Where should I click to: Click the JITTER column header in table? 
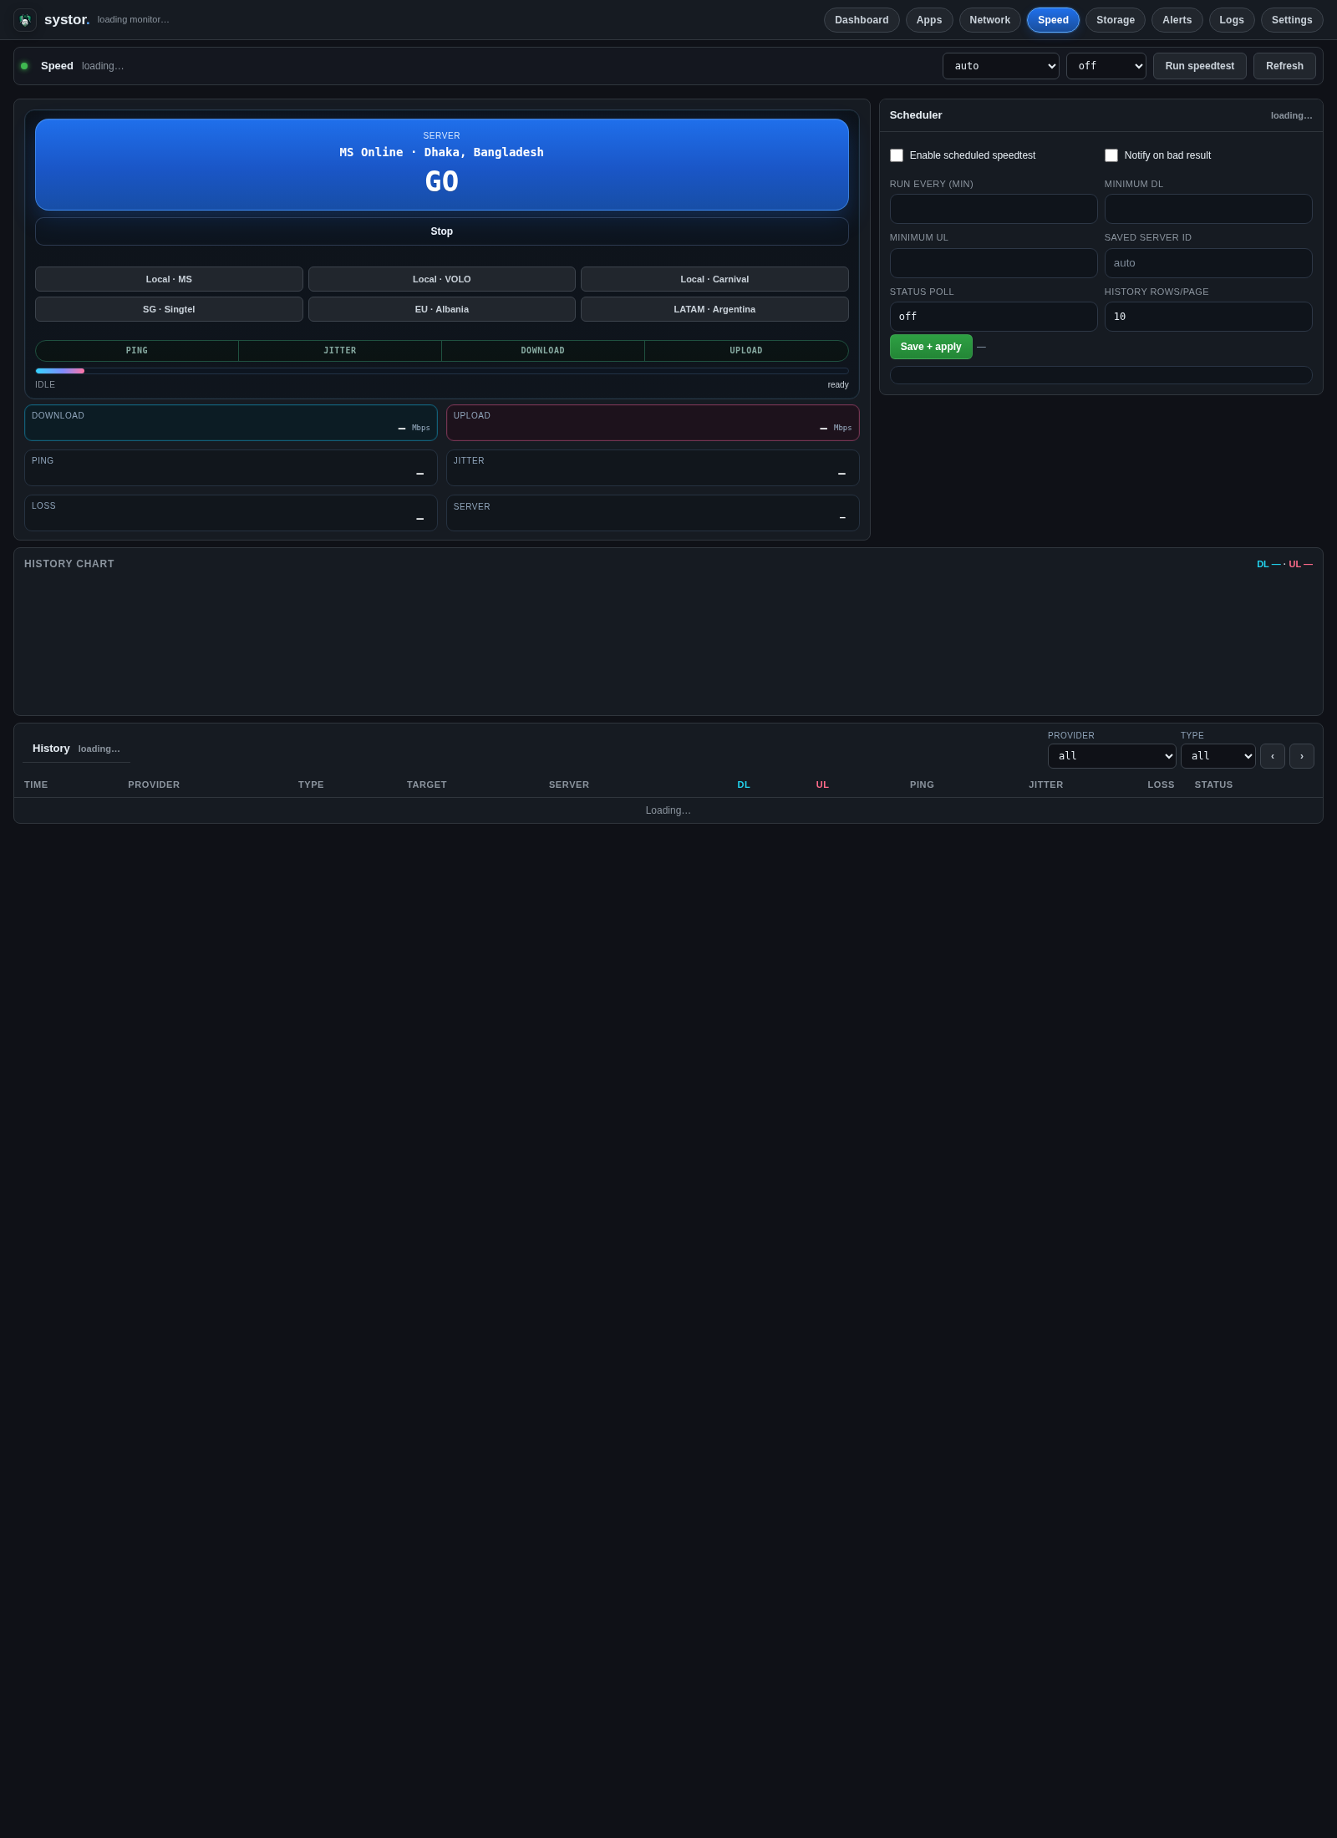coord(1046,784)
